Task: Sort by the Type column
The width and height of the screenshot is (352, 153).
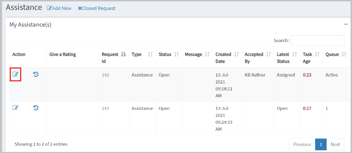Action: [x=142, y=58]
